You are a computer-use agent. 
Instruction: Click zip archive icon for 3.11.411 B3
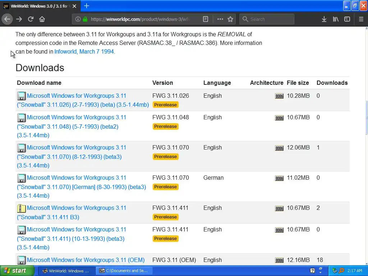tap(21, 208)
